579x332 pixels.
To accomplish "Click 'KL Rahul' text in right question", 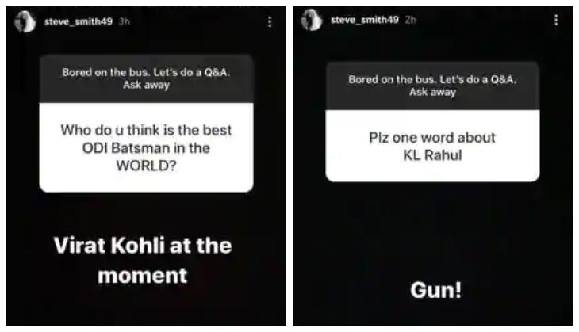I will pyautogui.click(x=432, y=155).
